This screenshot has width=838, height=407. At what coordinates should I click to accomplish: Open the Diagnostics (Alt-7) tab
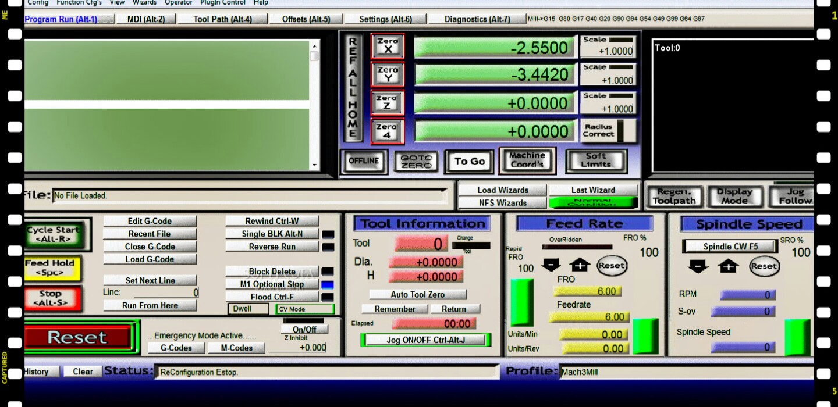[477, 19]
